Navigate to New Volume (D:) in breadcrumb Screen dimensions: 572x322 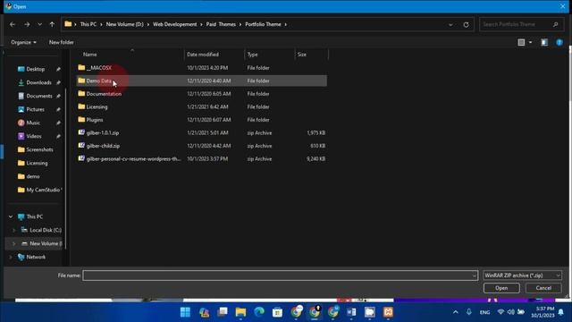(125, 24)
